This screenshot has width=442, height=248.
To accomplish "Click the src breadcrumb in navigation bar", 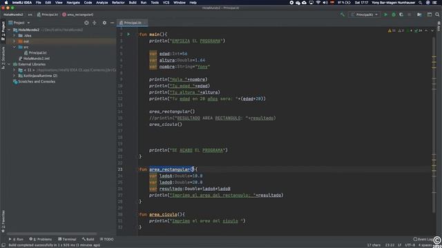I will point(30,14).
